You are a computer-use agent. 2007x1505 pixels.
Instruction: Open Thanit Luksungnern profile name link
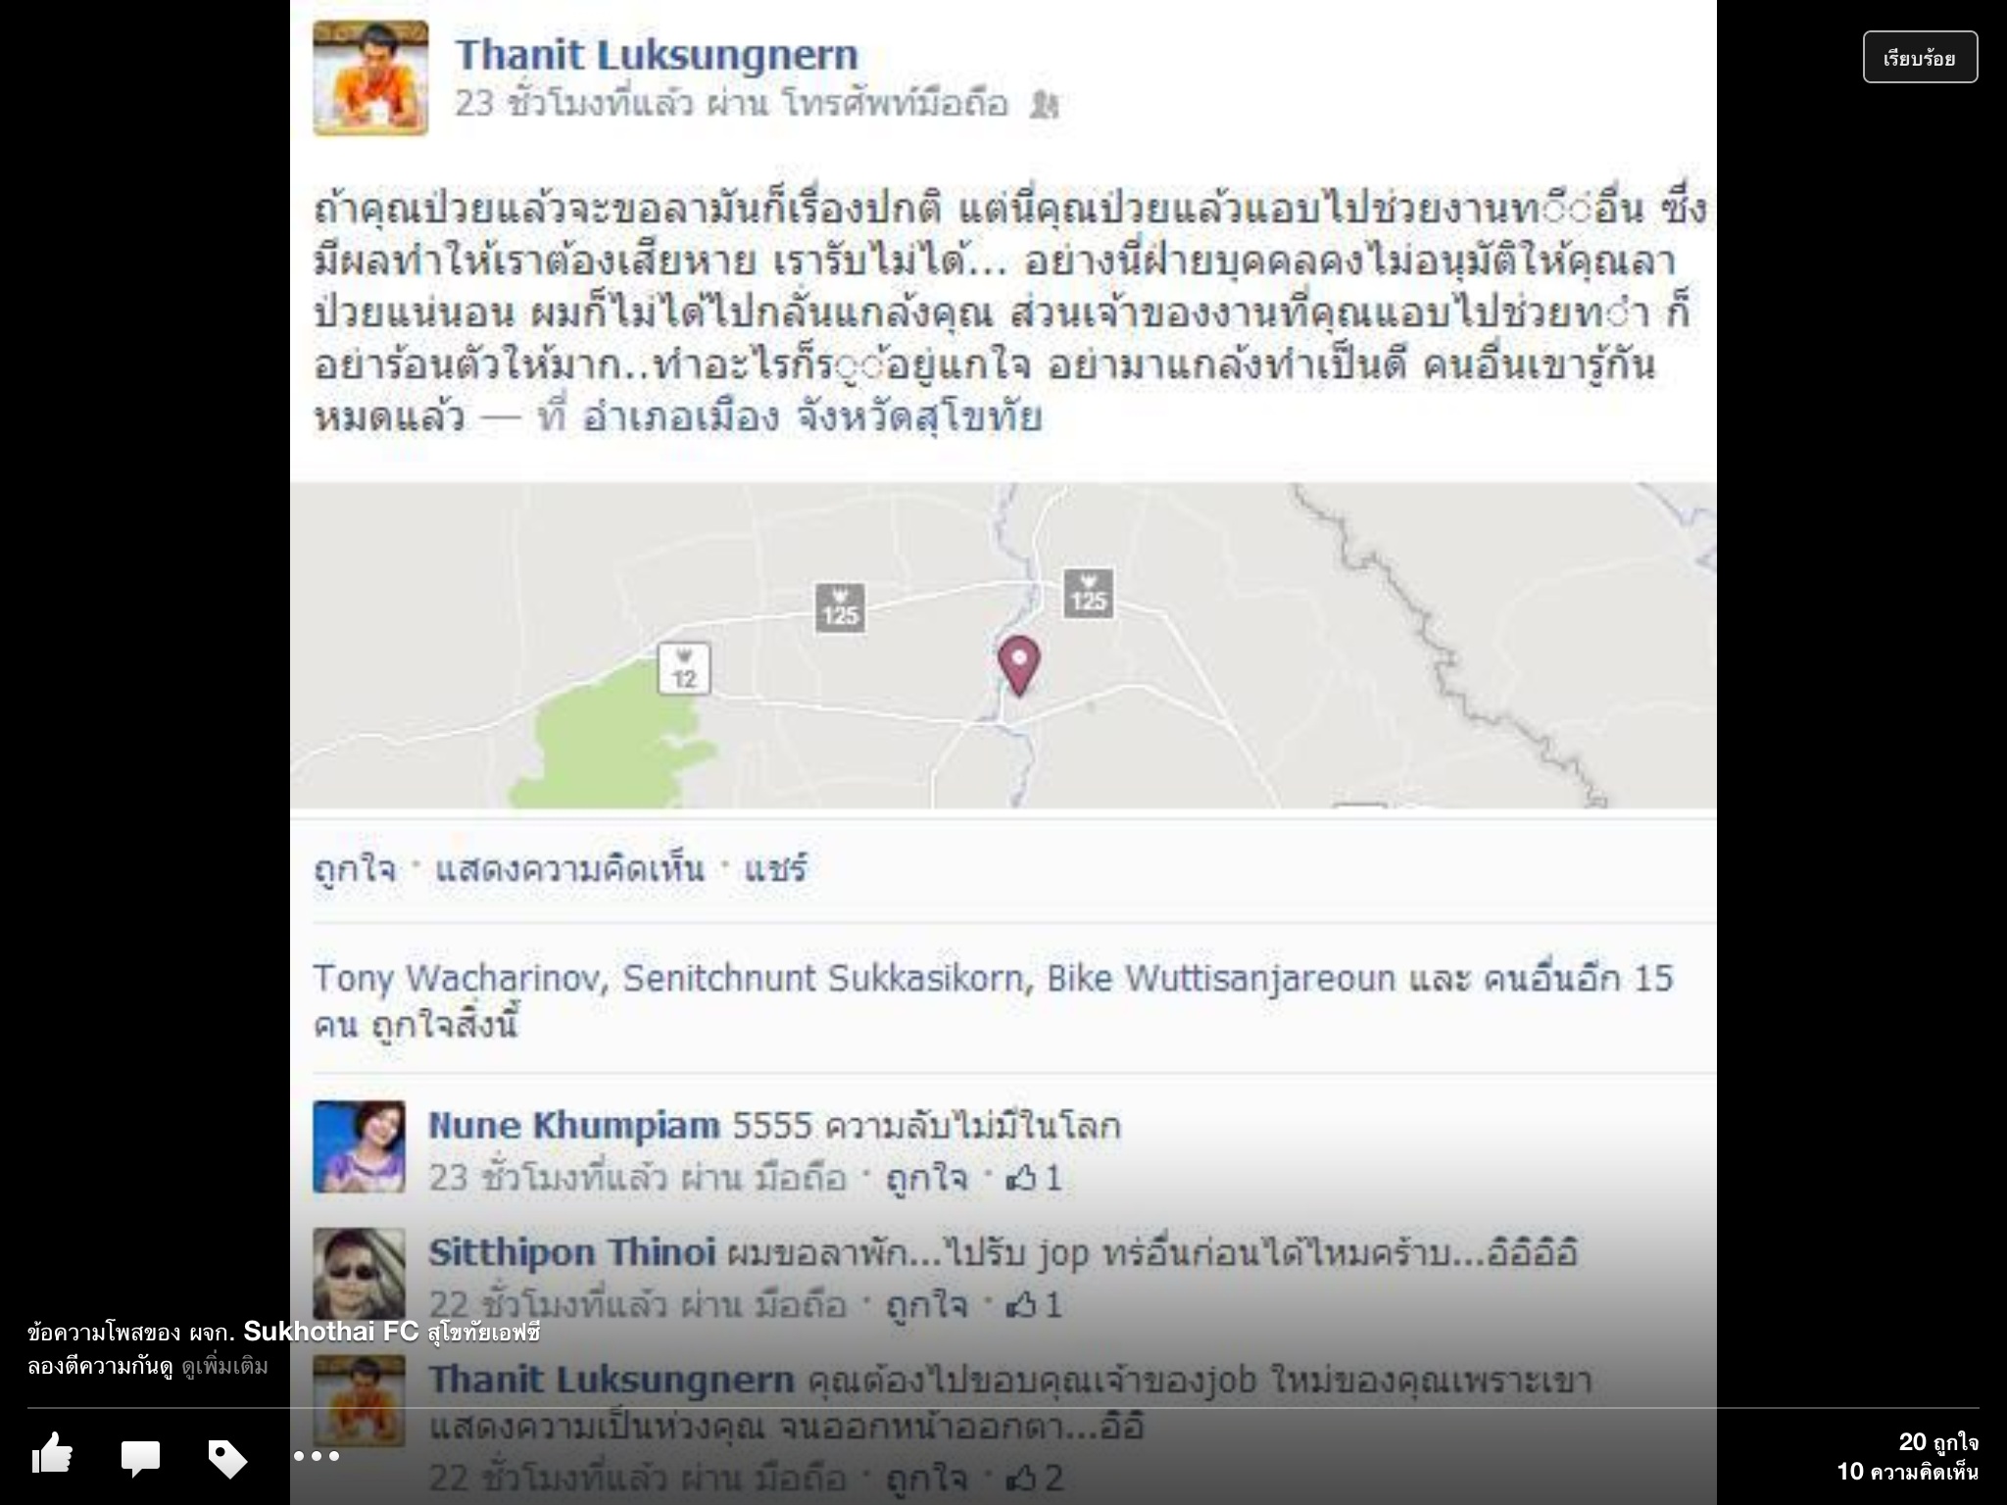[656, 54]
